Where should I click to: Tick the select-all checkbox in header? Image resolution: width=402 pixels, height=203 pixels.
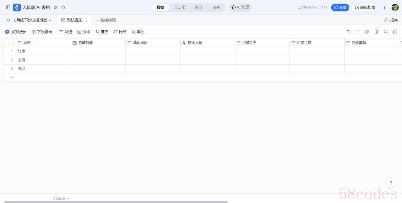pos(12,43)
